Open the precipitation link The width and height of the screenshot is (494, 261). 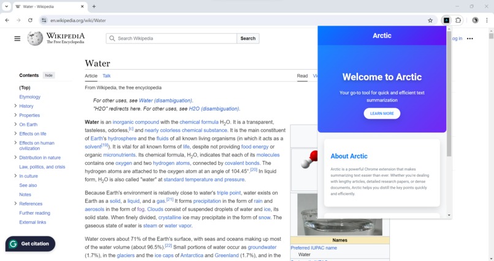coord(207,201)
